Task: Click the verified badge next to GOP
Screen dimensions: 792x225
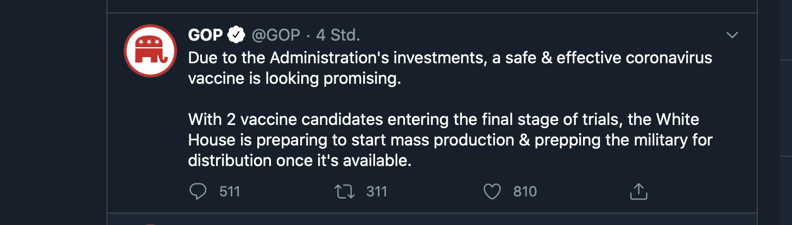Action: [x=236, y=35]
